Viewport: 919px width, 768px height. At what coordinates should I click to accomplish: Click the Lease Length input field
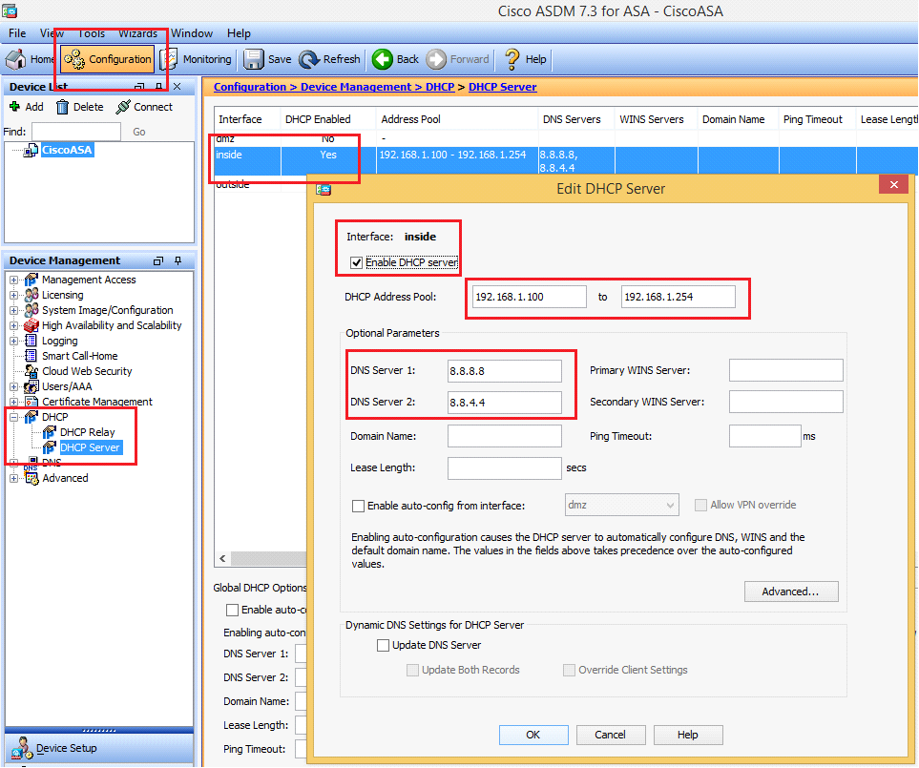pos(505,467)
